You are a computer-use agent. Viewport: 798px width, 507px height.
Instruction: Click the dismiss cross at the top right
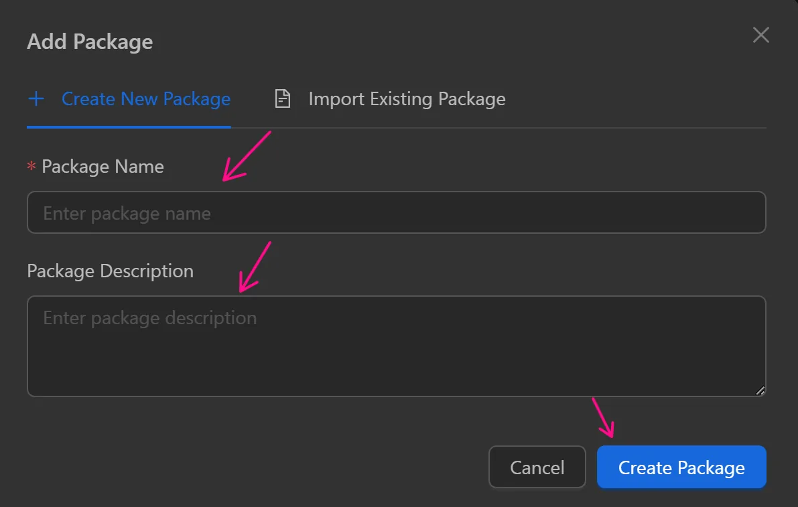760,35
